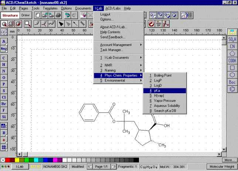Image resolution: width=238 pixels, height=171 pixels.
Task: Select the Draw Chains tool
Action: (51, 24)
